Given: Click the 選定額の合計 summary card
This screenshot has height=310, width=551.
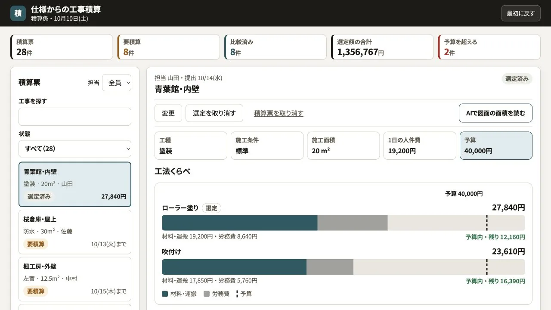Looking at the screenshot, I should tap(382, 47).
